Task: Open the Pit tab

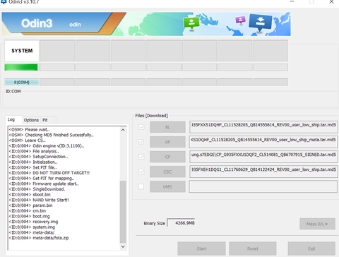Action: [x=45, y=120]
